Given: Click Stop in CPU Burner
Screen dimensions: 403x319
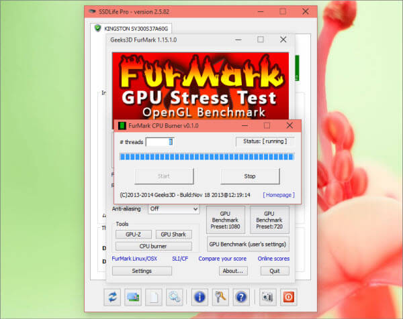Looking at the screenshot, I should click(x=250, y=176).
